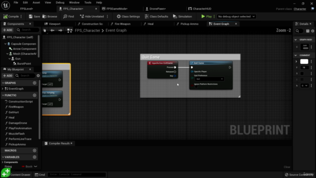Expand the EventGraph tree item
The height and width of the screenshot is (178, 316).
tap(2, 89)
